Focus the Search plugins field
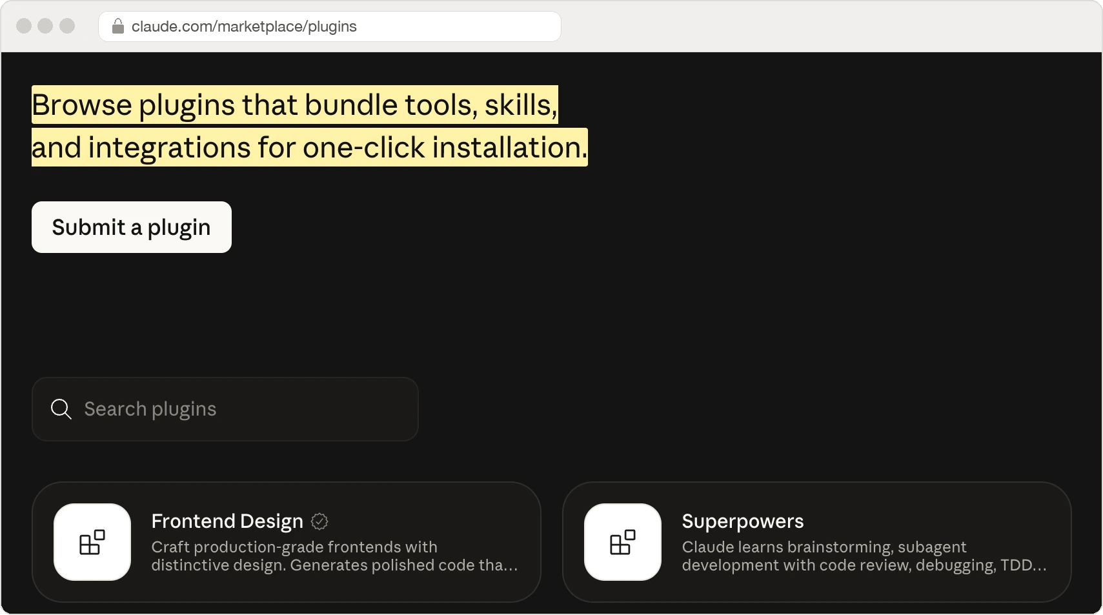This screenshot has width=1103, height=615. click(225, 409)
